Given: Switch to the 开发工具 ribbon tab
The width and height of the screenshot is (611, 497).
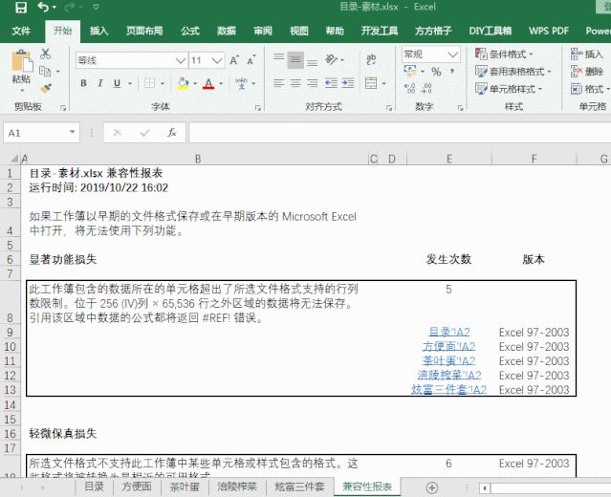Looking at the screenshot, I should pyautogui.click(x=380, y=31).
